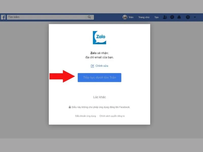Click text "Điều này không cho phép ứng dụng đăng lên Facebook."
Screen dimensions: 203x152
(101, 107)
